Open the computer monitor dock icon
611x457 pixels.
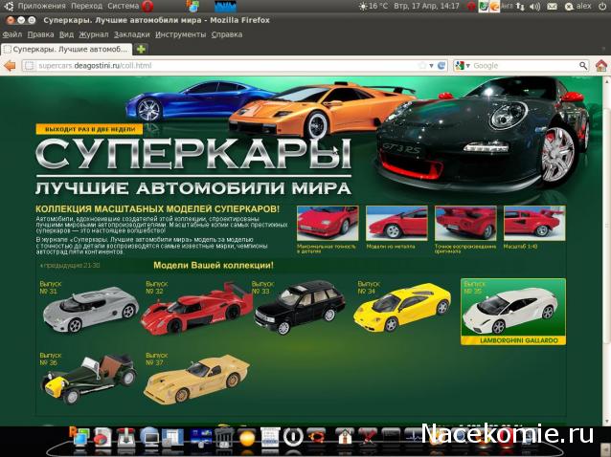[149, 437]
